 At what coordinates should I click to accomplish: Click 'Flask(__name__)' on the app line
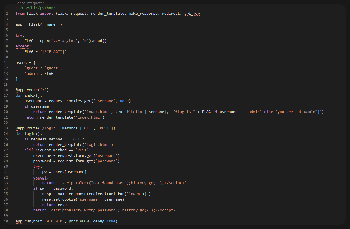pos(46,24)
